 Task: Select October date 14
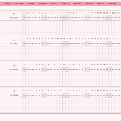pyautogui.click(x=64, y=39)
